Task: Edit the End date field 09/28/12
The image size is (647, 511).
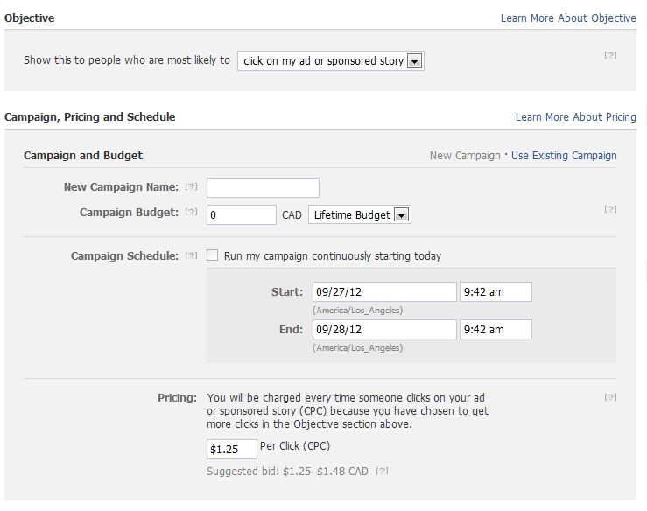Action: [384, 330]
